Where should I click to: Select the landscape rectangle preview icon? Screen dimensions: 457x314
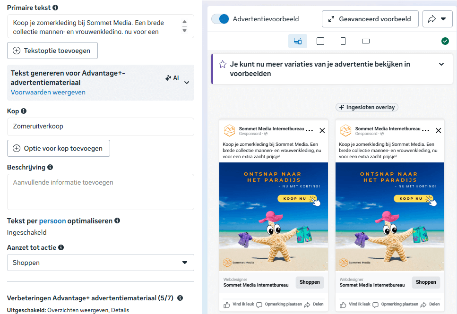coord(365,41)
